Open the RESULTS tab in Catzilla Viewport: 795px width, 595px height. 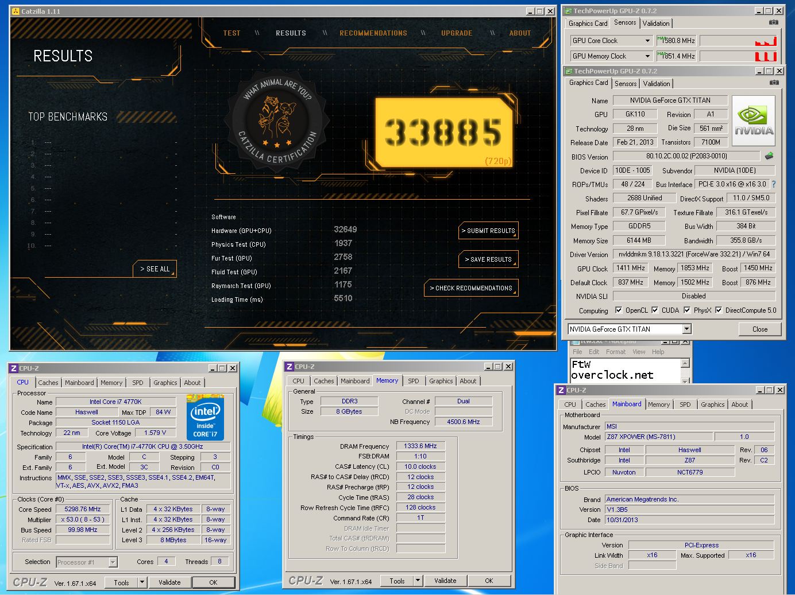pyautogui.click(x=291, y=33)
